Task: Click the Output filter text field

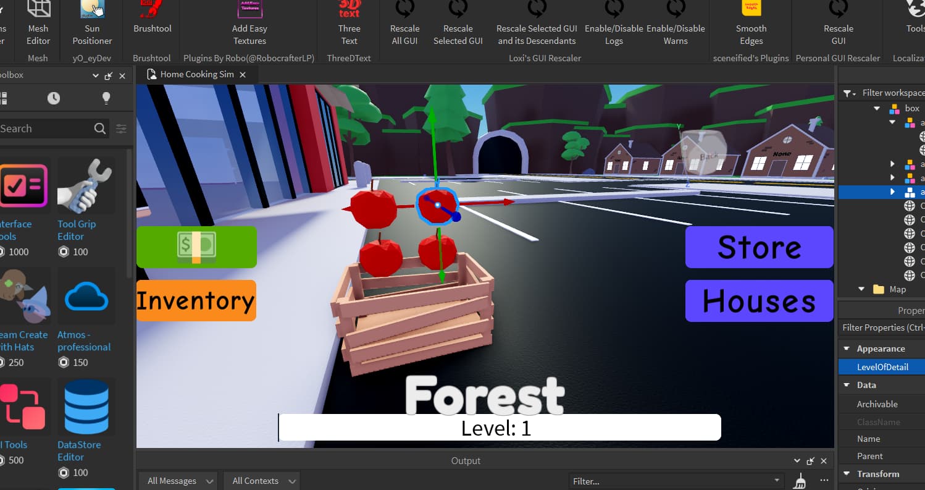Action: click(x=673, y=481)
